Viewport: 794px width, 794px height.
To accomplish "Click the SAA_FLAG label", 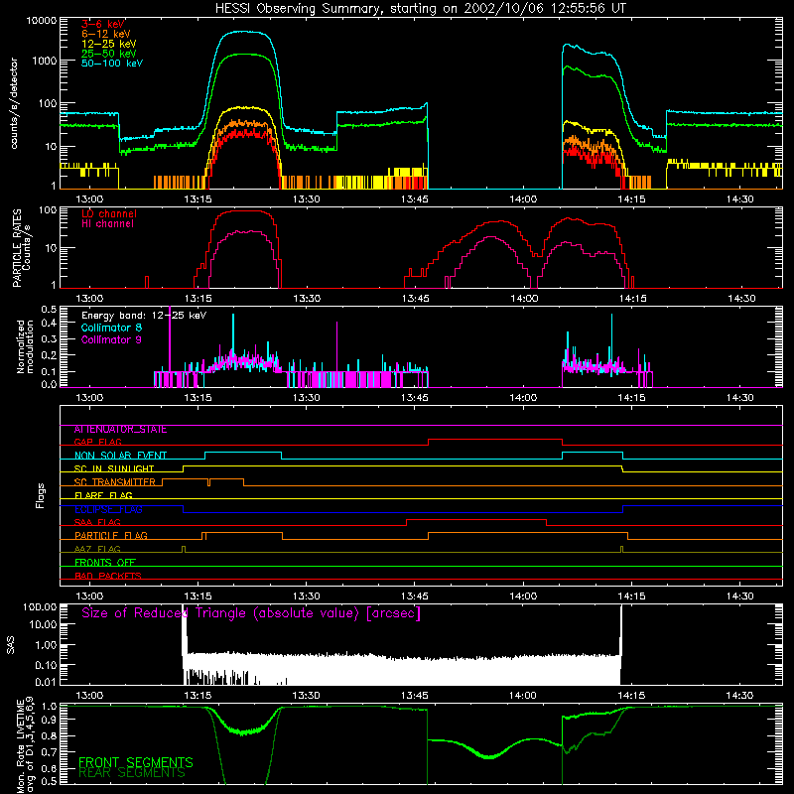I will point(97,523).
